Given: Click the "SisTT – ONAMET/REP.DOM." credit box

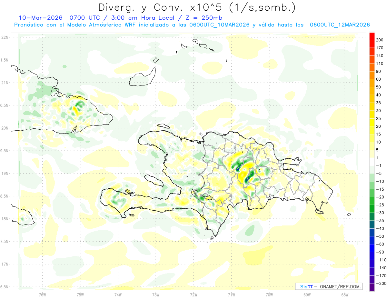Looking at the screenshot, I should (x=329, y=286).
